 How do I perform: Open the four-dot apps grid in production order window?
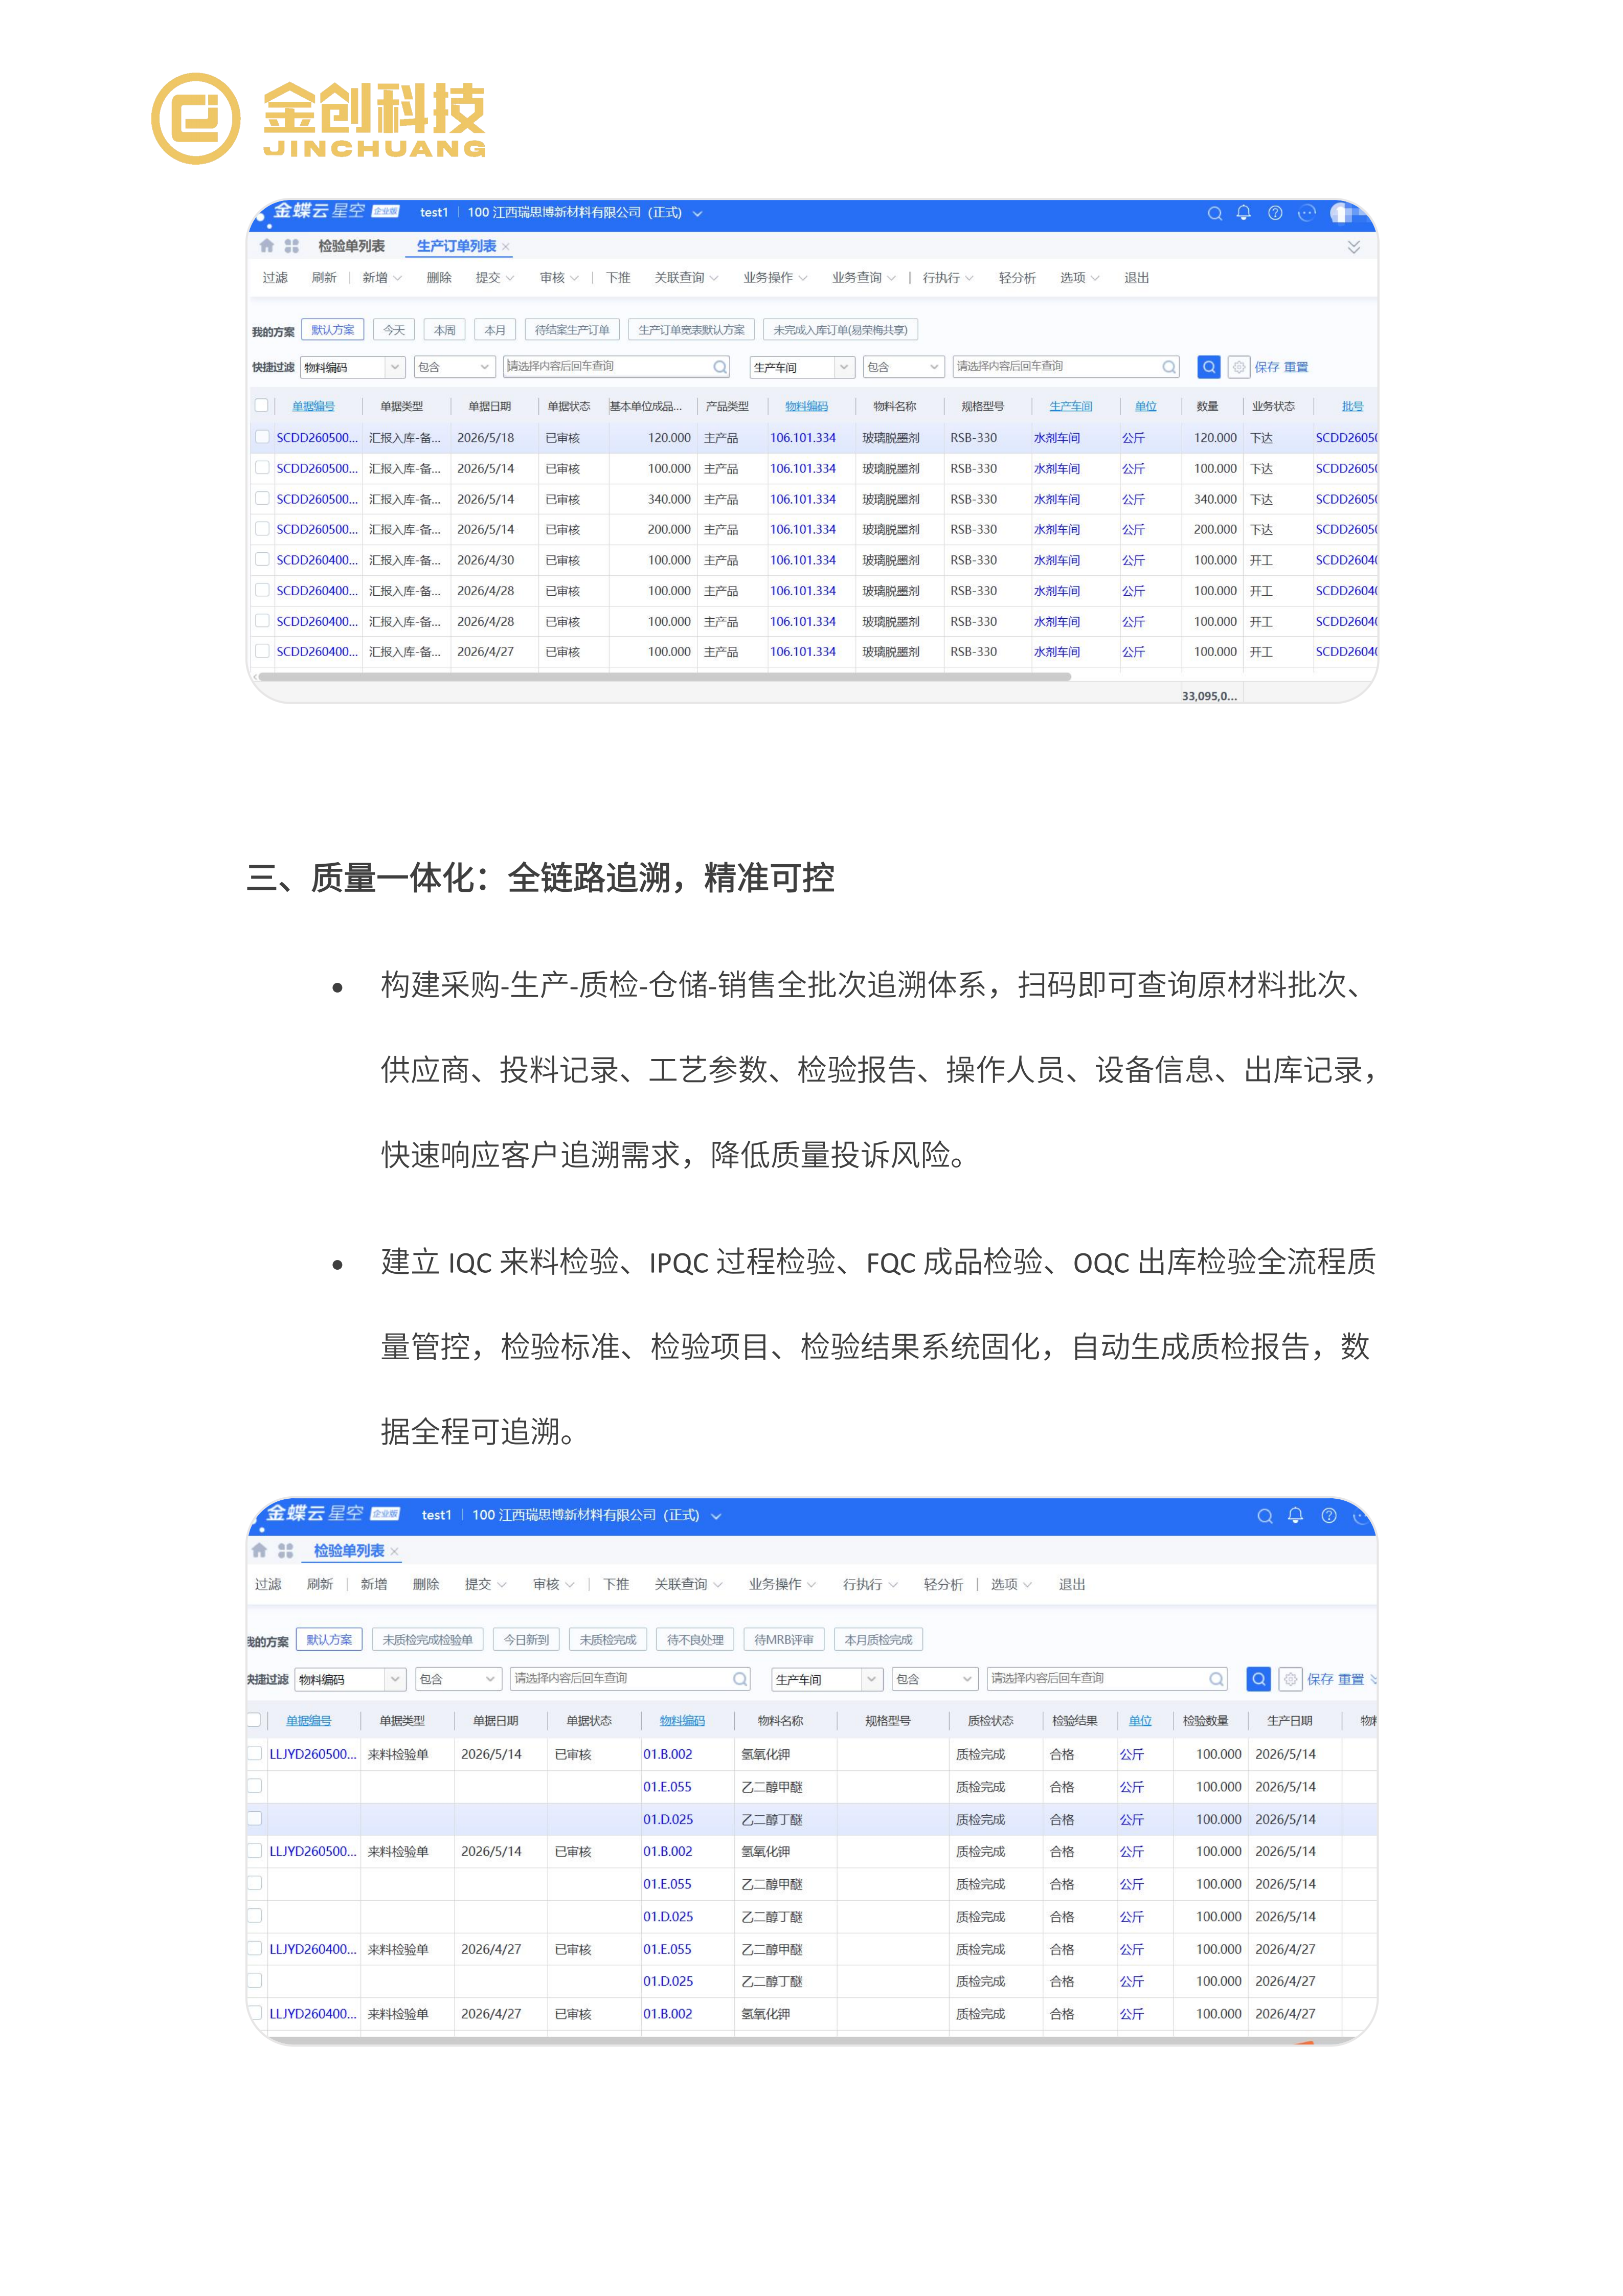point(291,246)
